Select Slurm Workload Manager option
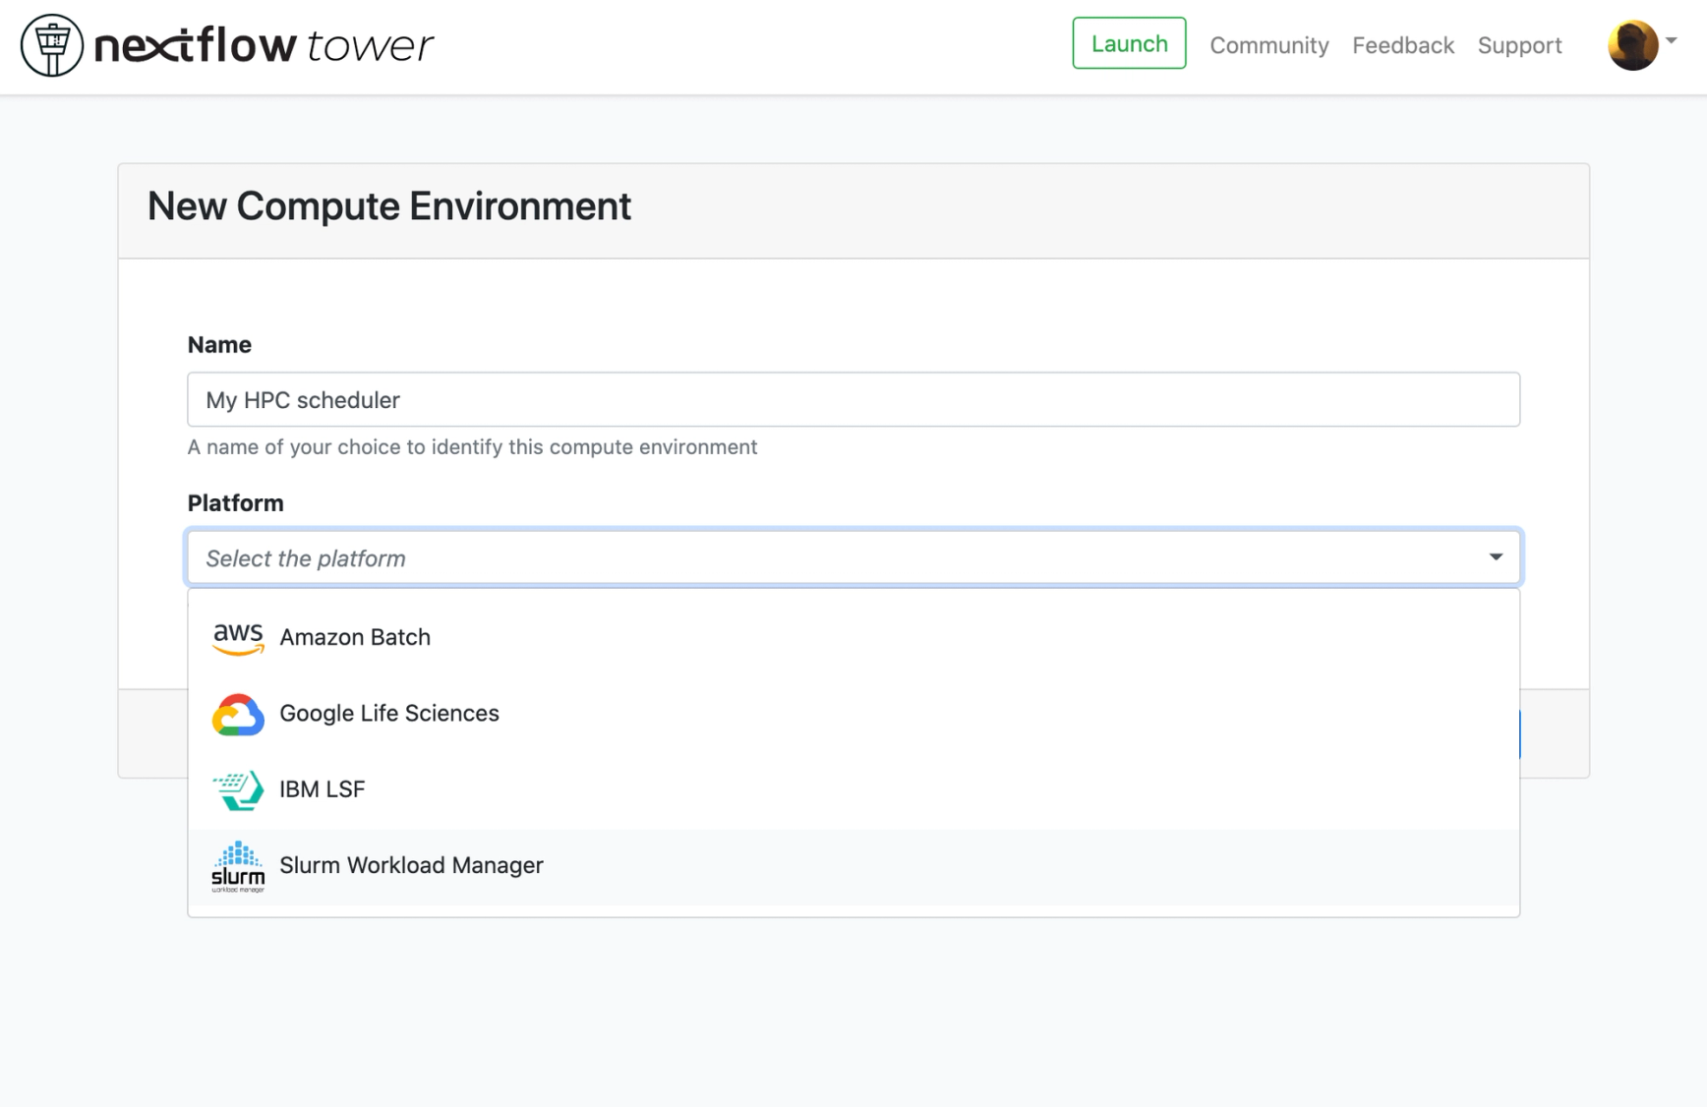The image size is (1707, 1107). click(853, 866)
